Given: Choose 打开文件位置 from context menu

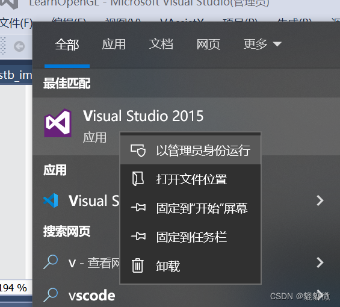Looking at the screenshot, I should point(191,179).
